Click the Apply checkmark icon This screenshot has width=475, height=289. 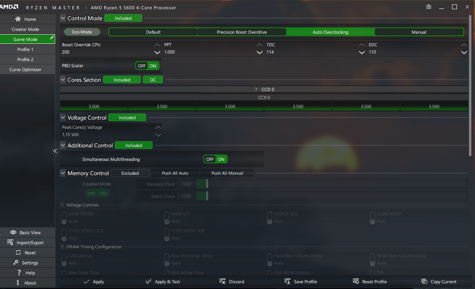[86, 282]
